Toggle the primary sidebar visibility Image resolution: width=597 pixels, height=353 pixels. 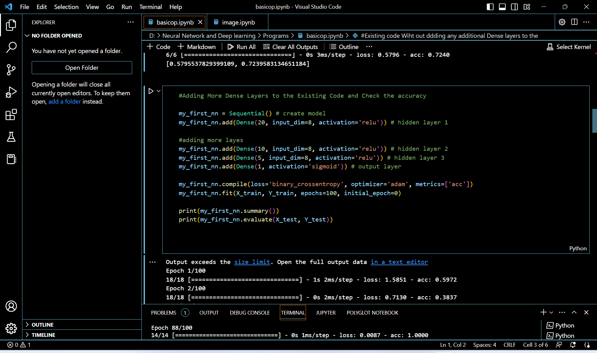pos(490,7)
